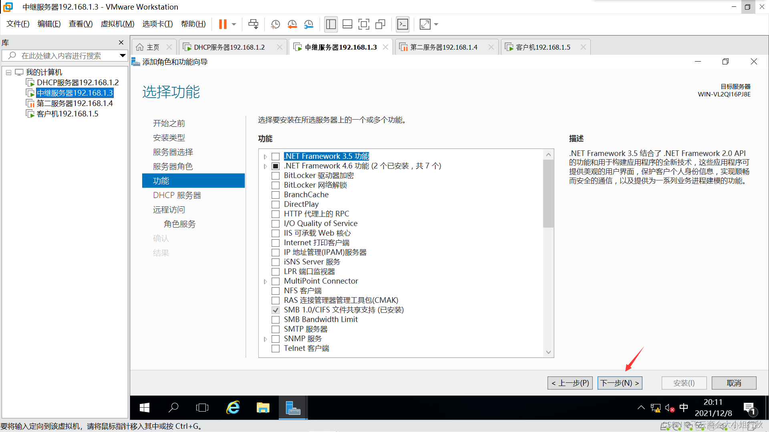This screenshot has width=769, height=432.
Task: Click the revert to snapshot icon
Action: click(292, 24)
